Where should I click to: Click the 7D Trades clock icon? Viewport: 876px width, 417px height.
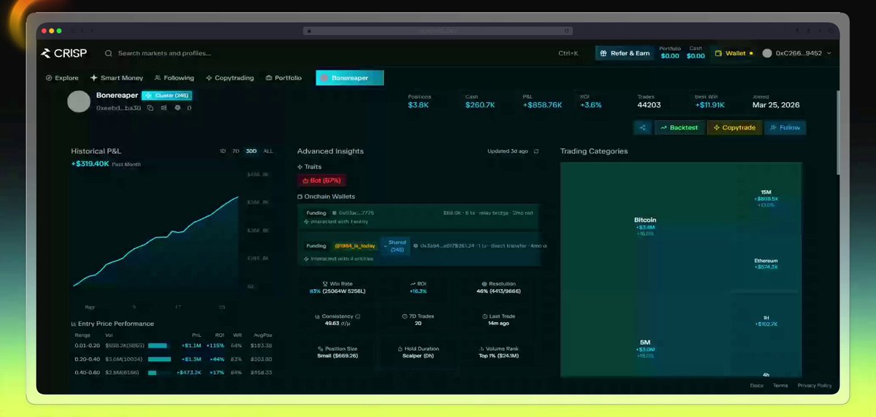tap(405, 316)
